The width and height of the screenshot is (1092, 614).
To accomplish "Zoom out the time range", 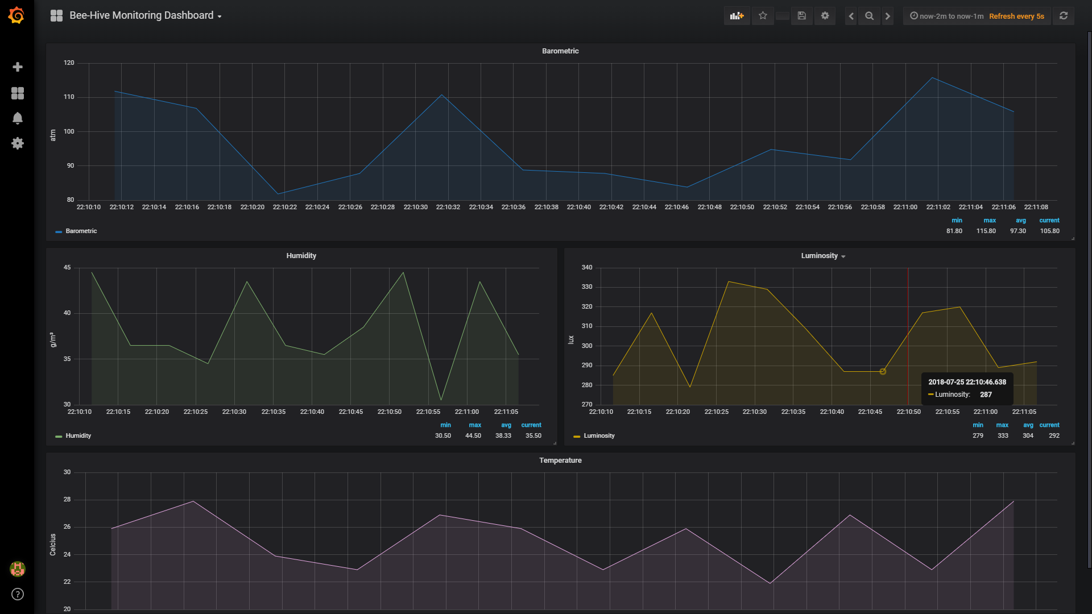I will (x=869, y=16).
